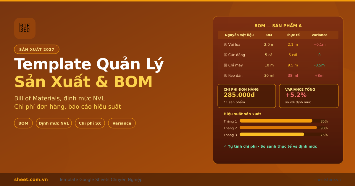
Task: Click the Variance column header in table
Action: pyautogui.click(x=319, y=35)
